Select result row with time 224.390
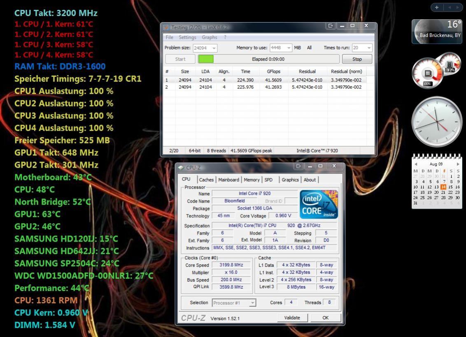 click(x=265, y=80)
